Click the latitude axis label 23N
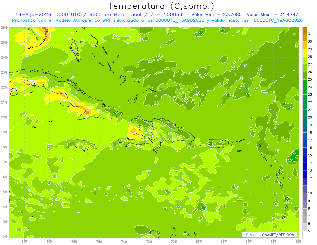The image size is (317, 245). tap(4, 72)
